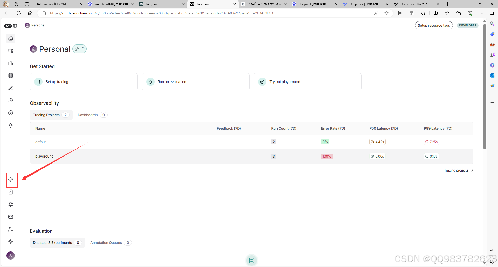The width and height of the screenshot is (498, 267).
Task: Click Setup resource tags button
Action: [x=434, y=25]
